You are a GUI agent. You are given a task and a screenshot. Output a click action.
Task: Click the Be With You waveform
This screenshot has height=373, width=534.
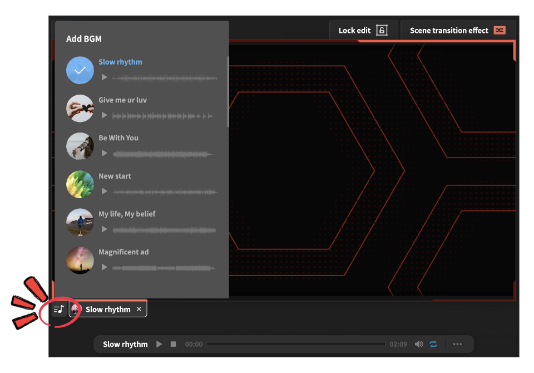point(164,154)
